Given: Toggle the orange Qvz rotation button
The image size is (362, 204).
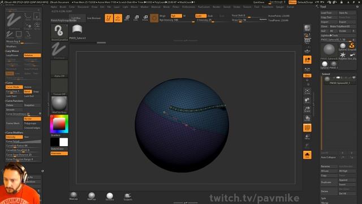Looking at the screenshot, I should point(307,75).
